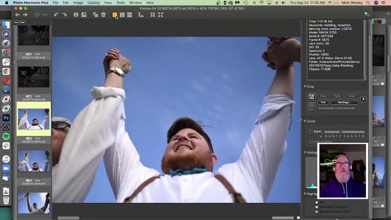Open the photo info (i) icon
Screen dimensions: 391x220
pyautogui.click(x=76, y=15)
